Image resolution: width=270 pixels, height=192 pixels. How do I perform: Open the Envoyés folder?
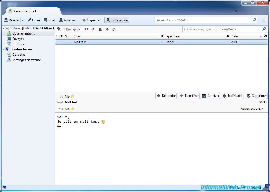[x=18, y=39]
